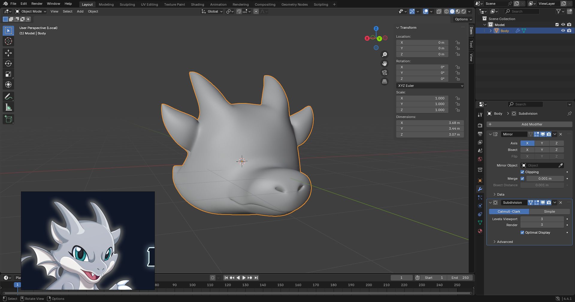Select the Annotate tool
This screenshot has width=575, height=302.
point(8,96)
